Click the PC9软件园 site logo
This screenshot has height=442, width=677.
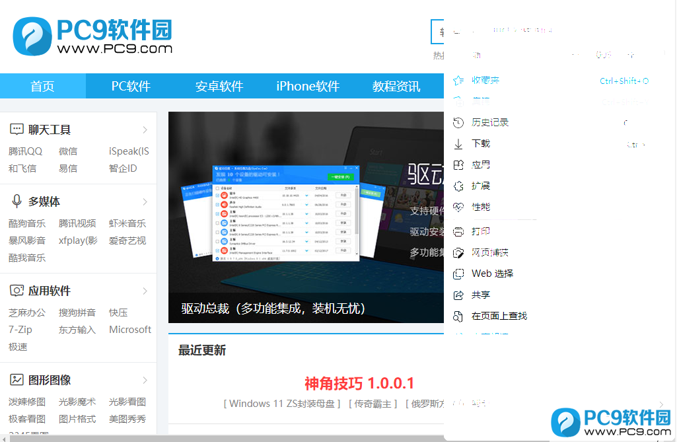pyautogui.click(x=92, y=36)
